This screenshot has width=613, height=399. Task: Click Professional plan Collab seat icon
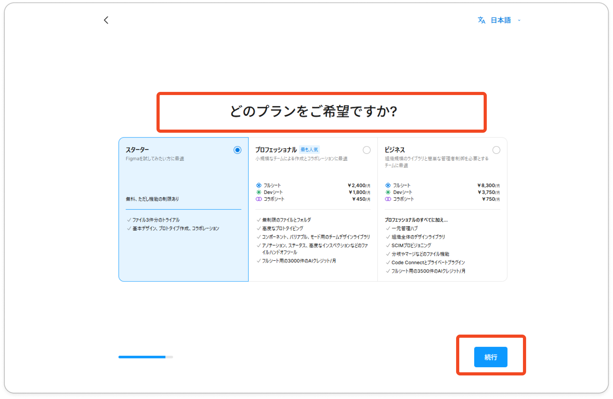tap(259, 199)
